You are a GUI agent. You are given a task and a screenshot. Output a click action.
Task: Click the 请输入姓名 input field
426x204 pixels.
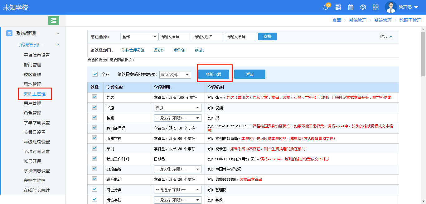coord(207,36)
